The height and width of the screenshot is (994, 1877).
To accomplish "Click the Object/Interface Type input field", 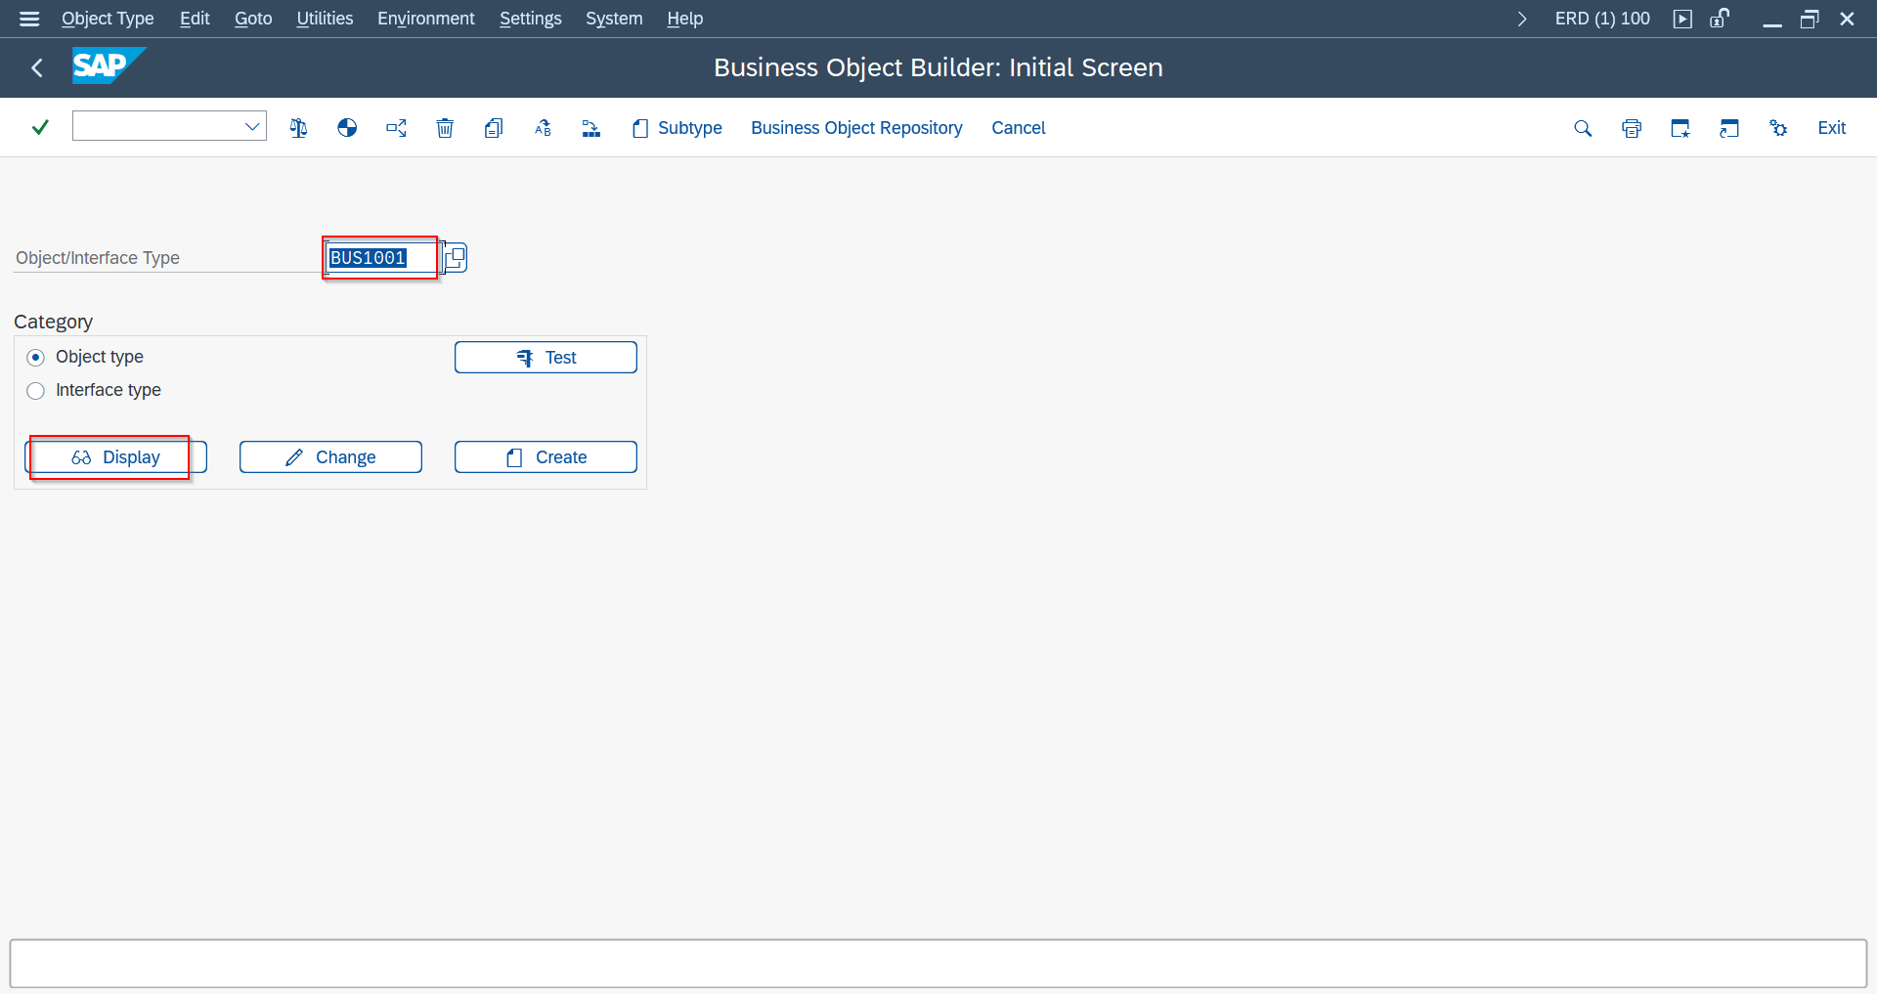I will pos(382,258).
